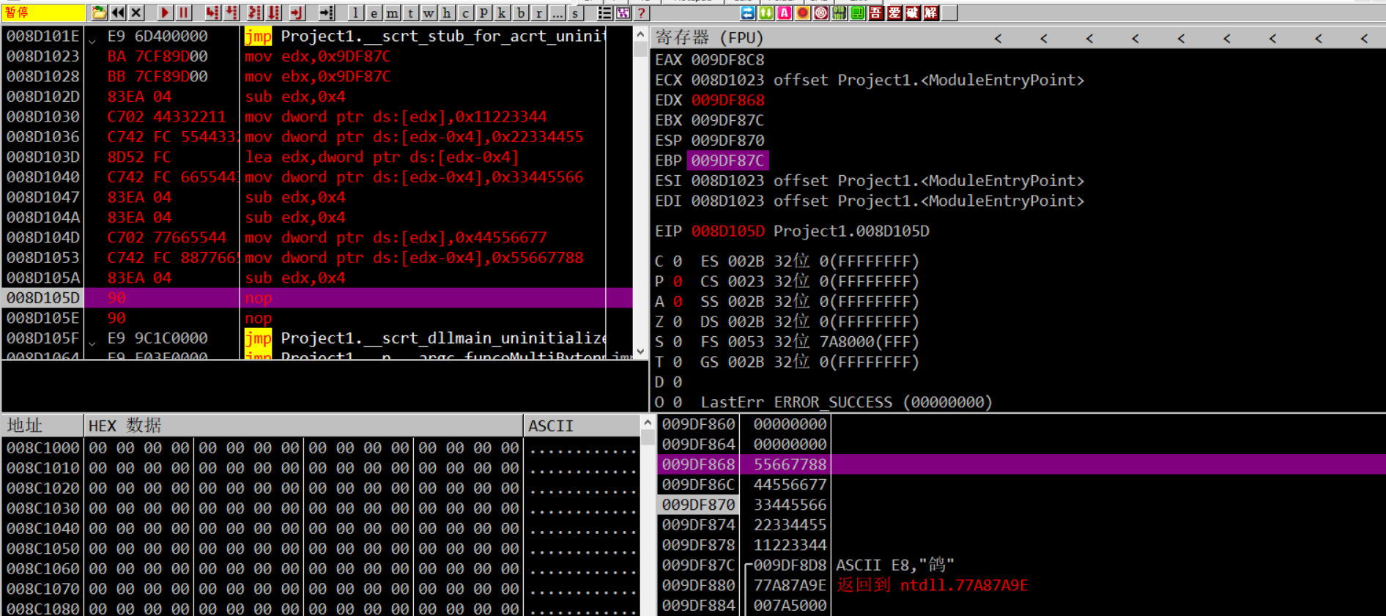Click the Trace Over toolbar icon
The image size is (1386, 616).
point(273,12)
